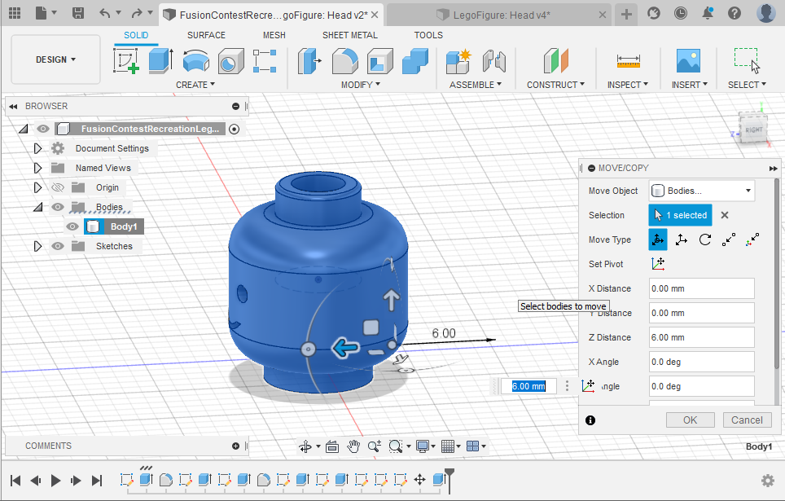Viewport: 785px width, 501px height.
Task: Select the Rectangular Pattern tool
Action: pyautogui.click(x=265, y=61)
